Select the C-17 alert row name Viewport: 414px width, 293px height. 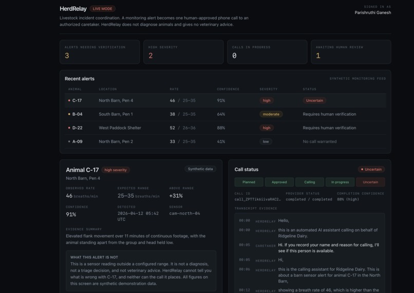pos(77,100)
